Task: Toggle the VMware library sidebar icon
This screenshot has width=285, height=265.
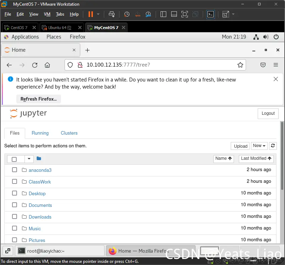Action: (x=163, y=14)
